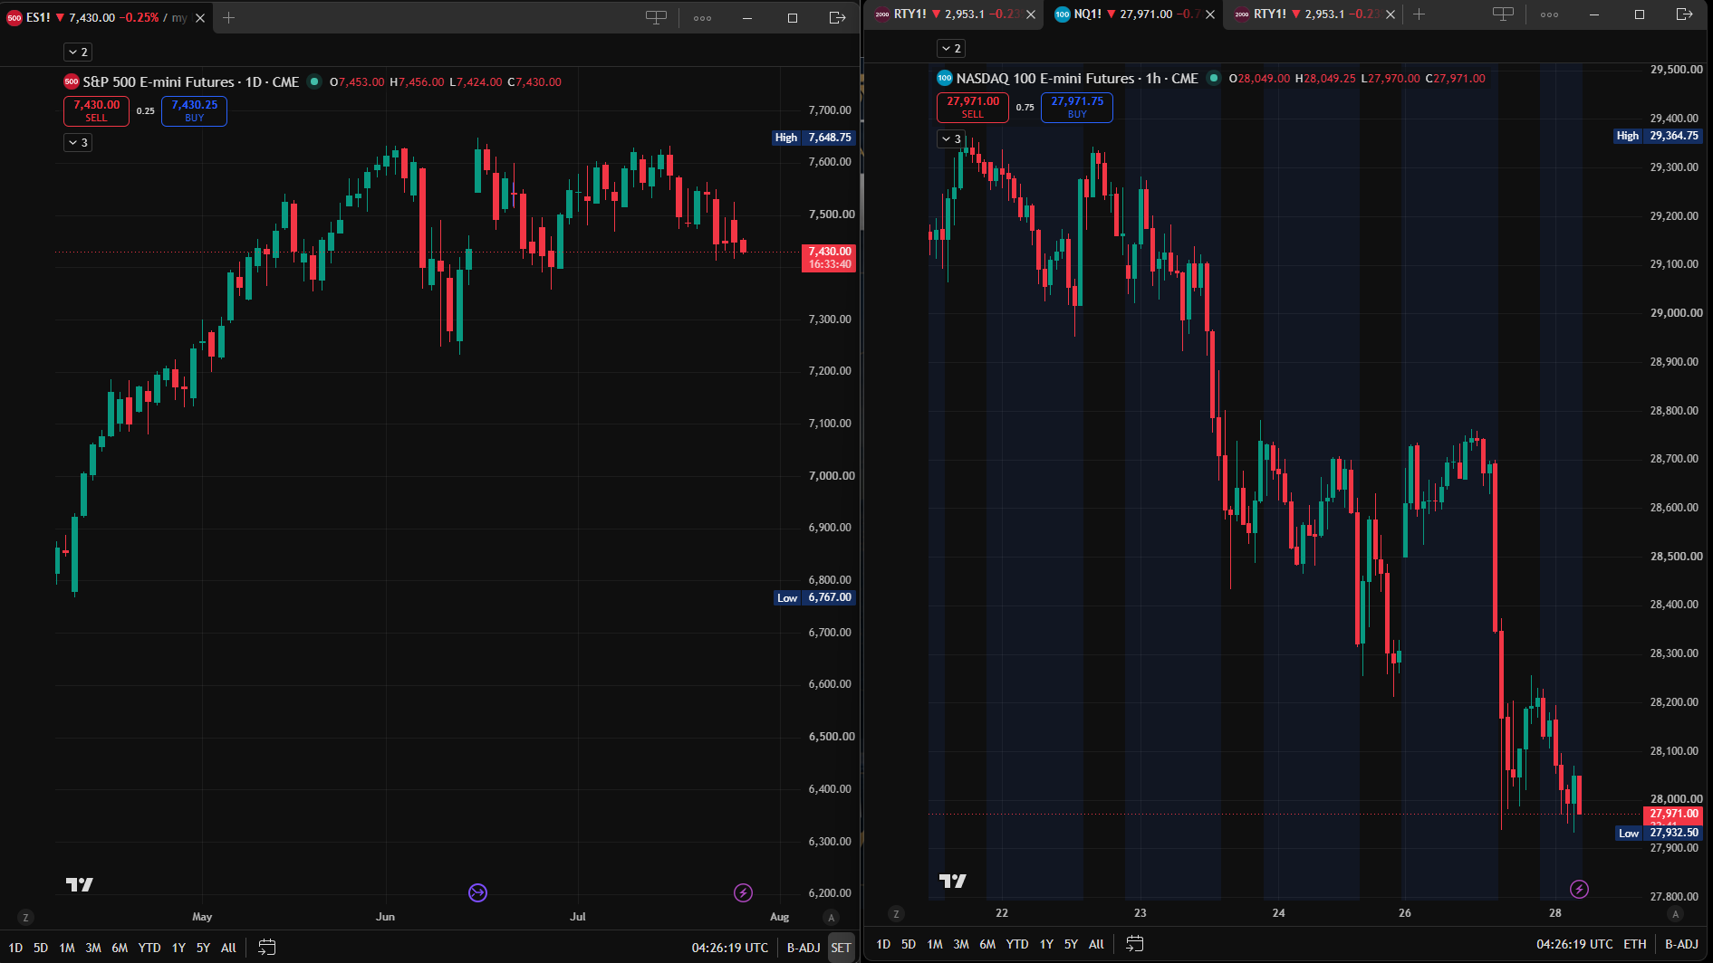Click 04:26:19 UTC clock on S&P chart

pos(730,948)
